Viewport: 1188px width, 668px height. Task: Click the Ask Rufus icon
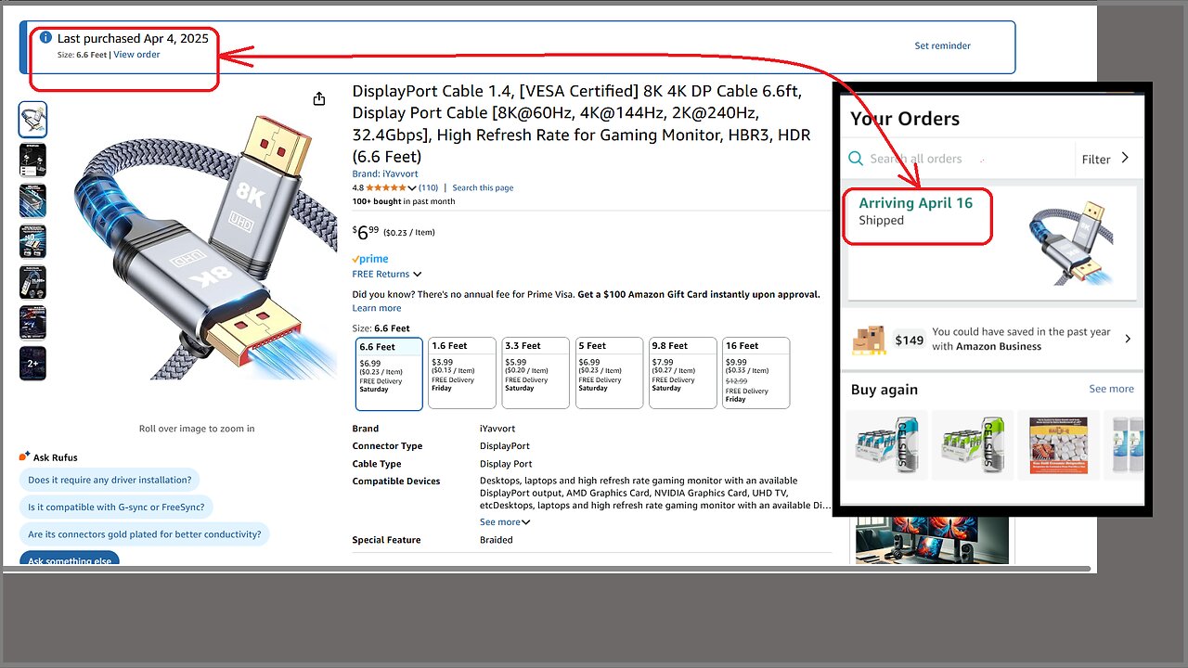(x=24, y=456)
